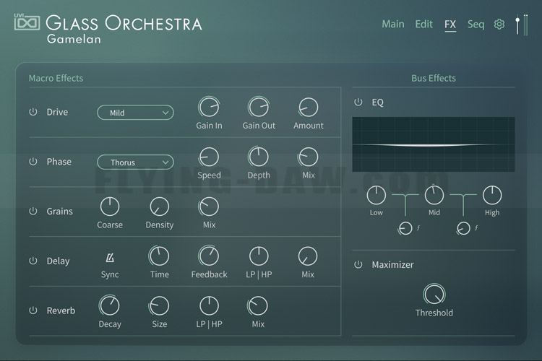Toggle Delay effect power
This screenshot has height=361, width=542.
click(x=33, y=261)
